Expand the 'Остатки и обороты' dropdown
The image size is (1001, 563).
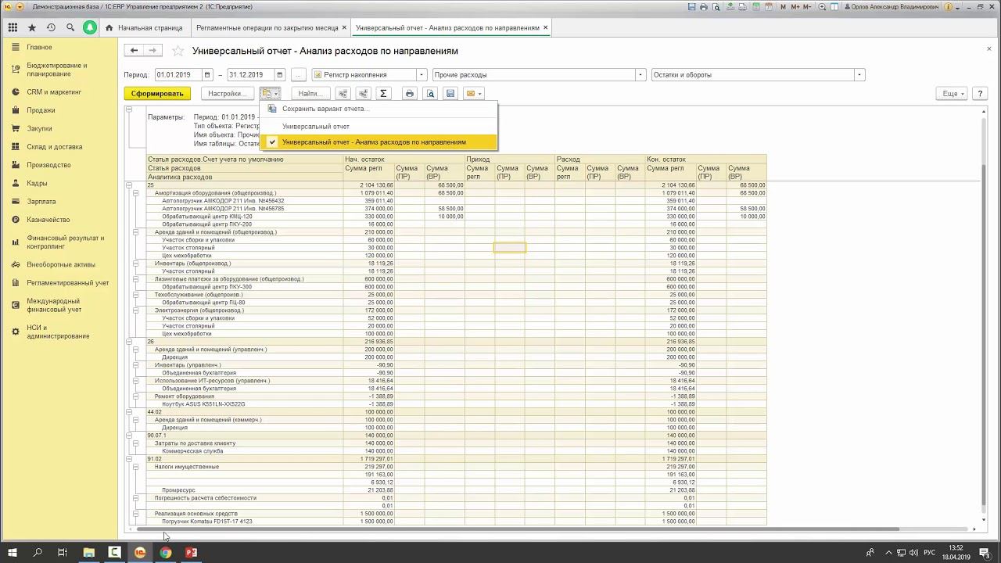coord(859,75)
